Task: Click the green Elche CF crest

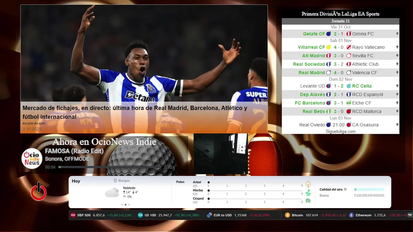Action: click(349, 103)
